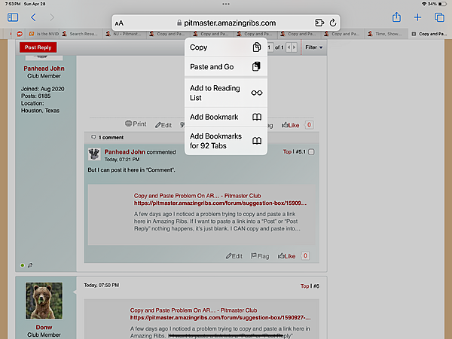452x339 pixels.
Task: Open the NJ - Pitmast... tab
Action: click(124, 34)
